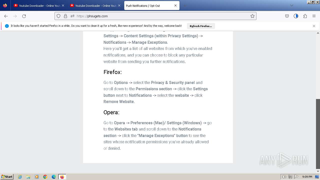This screenshot has width=320, height=180.
Task: Launch Internet Explorer from the taskbar
Action: point(20,177)
